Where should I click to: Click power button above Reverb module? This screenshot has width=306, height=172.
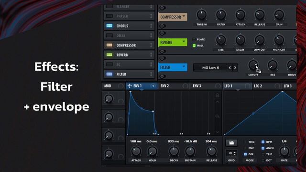pyautogui.click(x=162, y=33)
